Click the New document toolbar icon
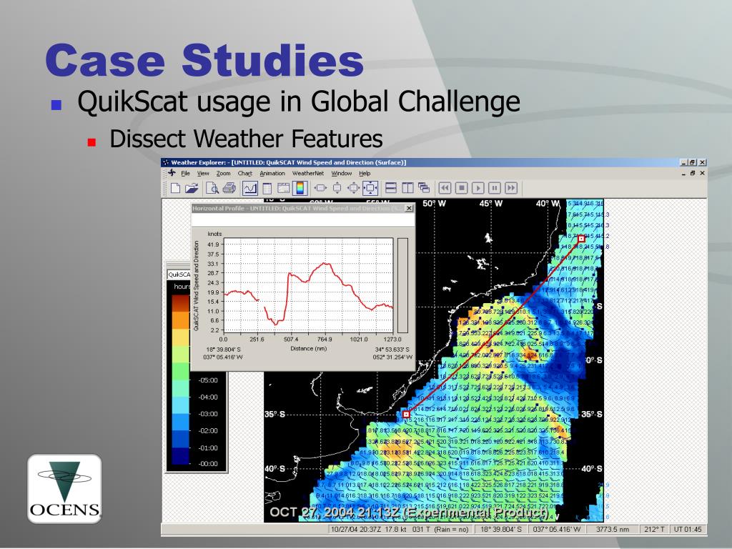 click(x=175, y=188)
